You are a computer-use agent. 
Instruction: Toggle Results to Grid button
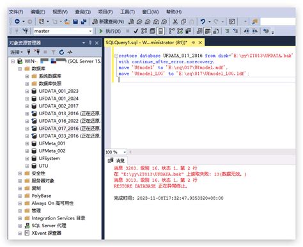click(x=208, y=31)
